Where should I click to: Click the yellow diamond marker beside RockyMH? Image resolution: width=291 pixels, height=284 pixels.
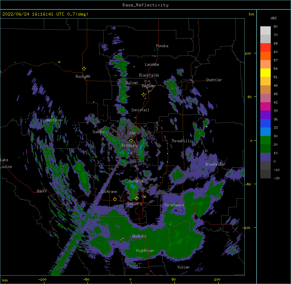(84, 69)
